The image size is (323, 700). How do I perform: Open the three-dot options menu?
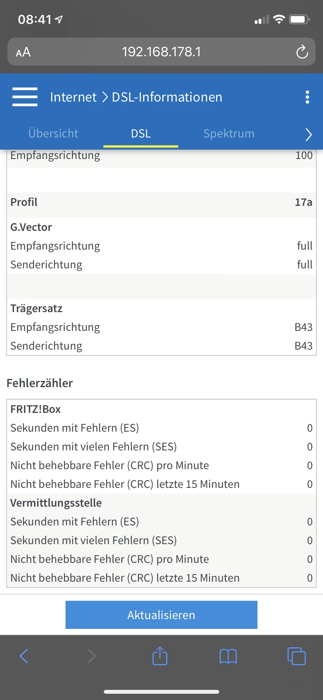[x=307, y=97]
